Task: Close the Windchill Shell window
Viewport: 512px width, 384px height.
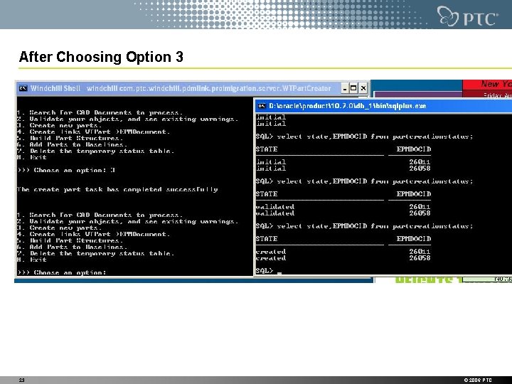Action: (363, 88)
